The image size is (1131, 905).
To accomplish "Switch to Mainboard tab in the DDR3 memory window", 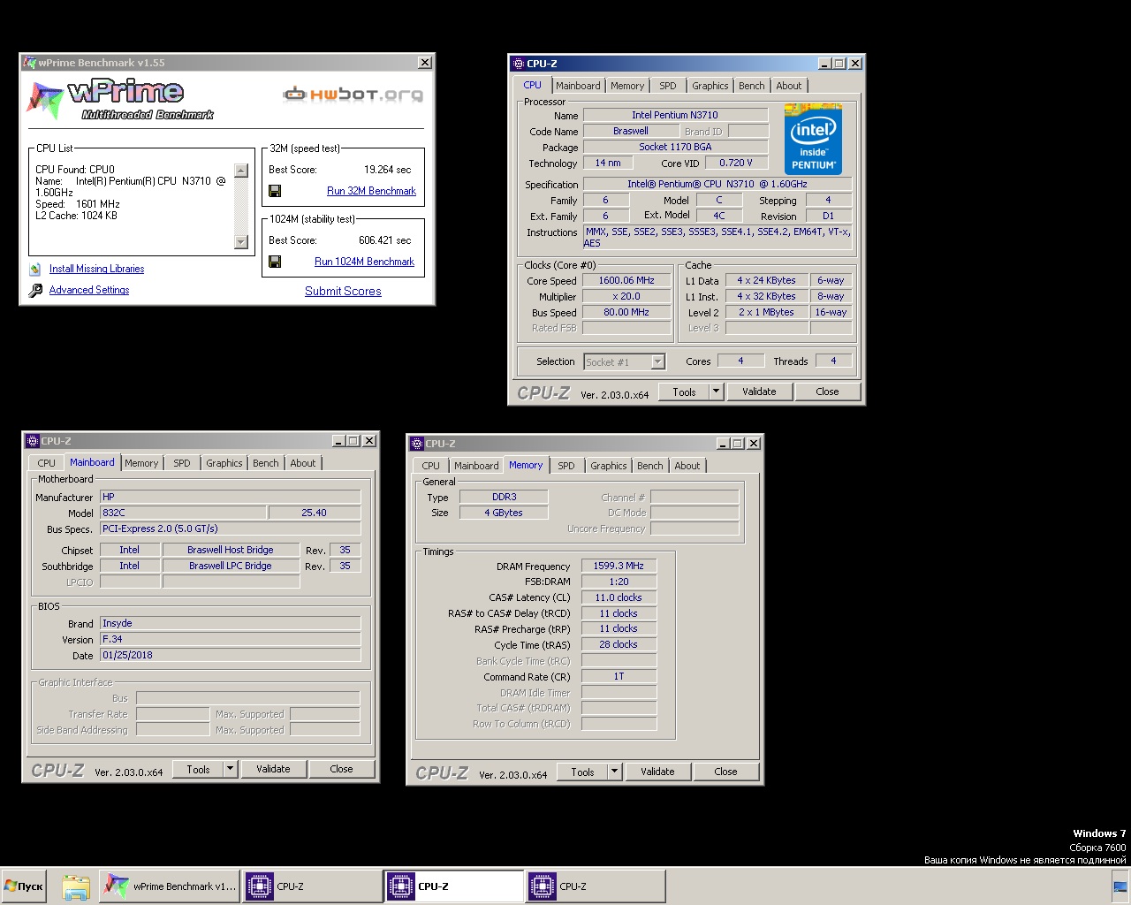I will tap(476, 466).
